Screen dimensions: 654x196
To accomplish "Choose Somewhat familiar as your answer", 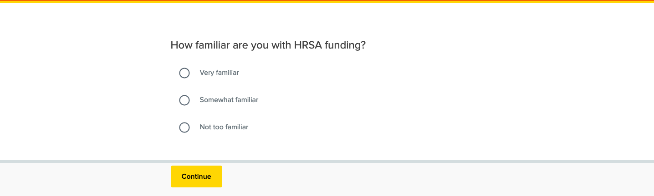I will [184, 100].
